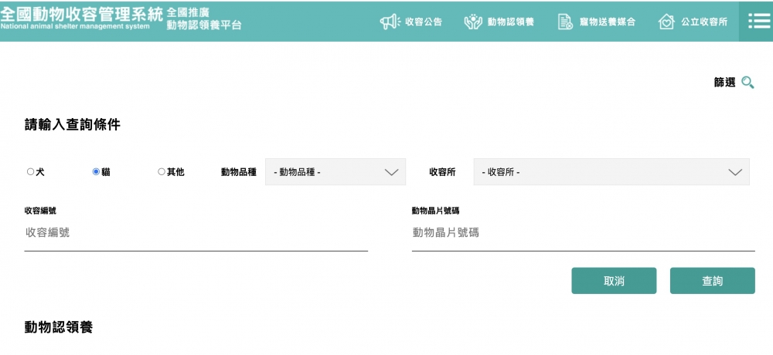
Task: Click the 取消 button
Action: (x=614, y=281)
